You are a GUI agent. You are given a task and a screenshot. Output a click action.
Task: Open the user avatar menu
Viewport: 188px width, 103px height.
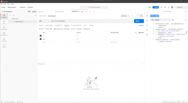pos(172,7)
